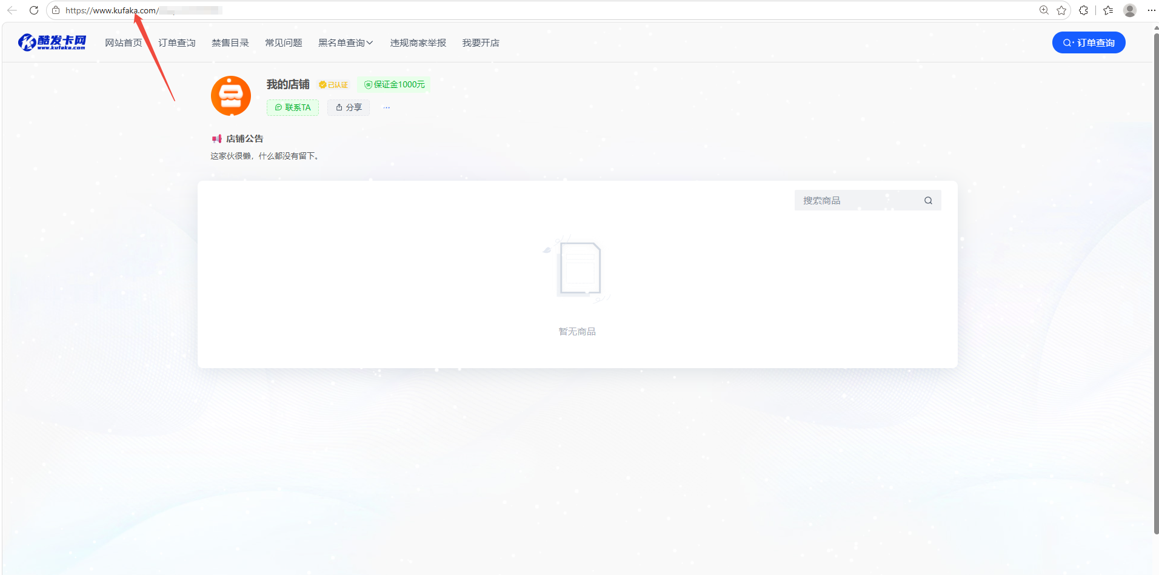Open the browser profile avatar
Viewport: 1159px width, 575px height.
click(1130, 10)
